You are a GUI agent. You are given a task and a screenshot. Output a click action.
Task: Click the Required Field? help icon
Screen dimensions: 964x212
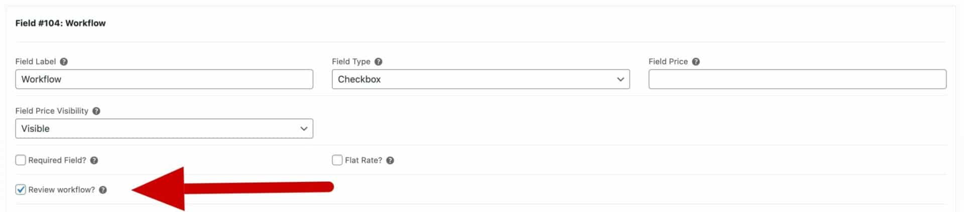[94, 160]
